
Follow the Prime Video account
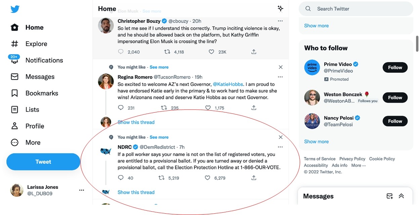(x=395, y=67)
